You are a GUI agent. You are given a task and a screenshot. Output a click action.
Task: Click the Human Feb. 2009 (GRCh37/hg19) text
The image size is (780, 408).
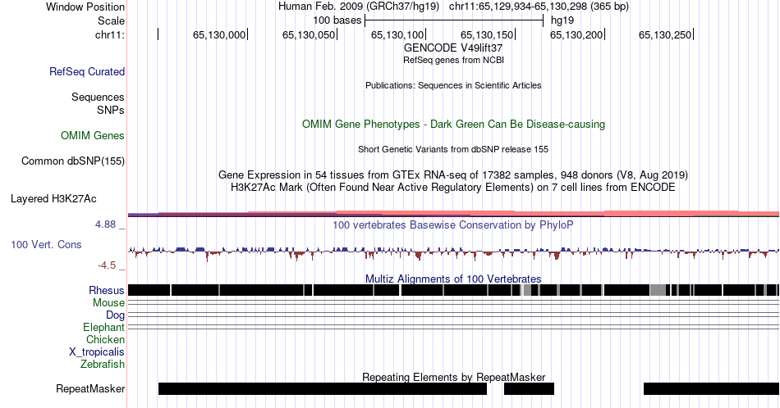[359, 7]
